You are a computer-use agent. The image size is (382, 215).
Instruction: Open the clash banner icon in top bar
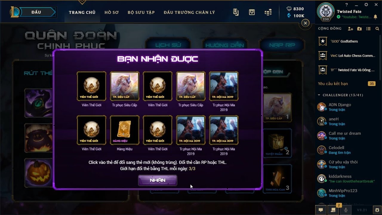tap(236, 12)
